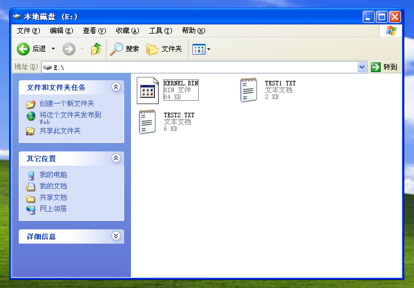Image resolution: width=414 pixels, height=288 pixels.
Task: Click the drive icon in the address bar
Action: [47, 68]
